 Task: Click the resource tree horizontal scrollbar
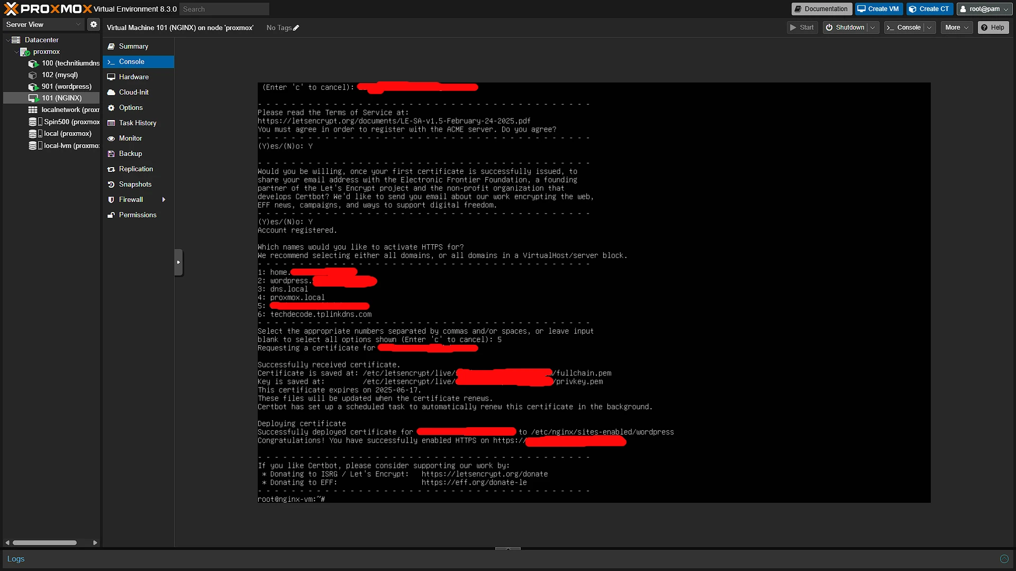45,542
